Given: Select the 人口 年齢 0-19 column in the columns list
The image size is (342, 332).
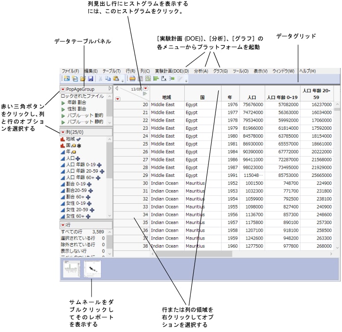Looking at the screenshot, I should pyautogui.click(x=81, y=164).
